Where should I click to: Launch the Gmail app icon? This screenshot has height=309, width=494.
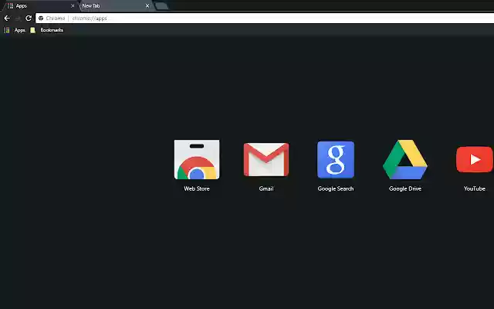(x=266, y=160)
